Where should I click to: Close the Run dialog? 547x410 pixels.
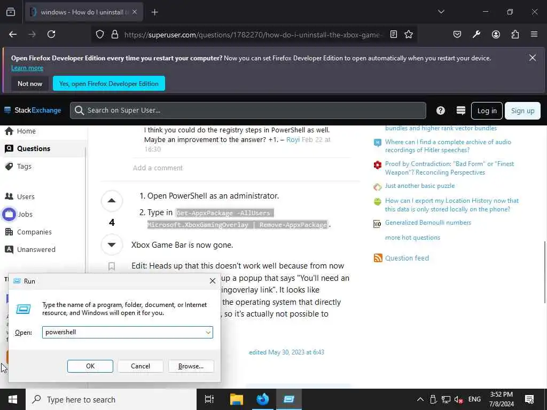(x=213, y=281)
